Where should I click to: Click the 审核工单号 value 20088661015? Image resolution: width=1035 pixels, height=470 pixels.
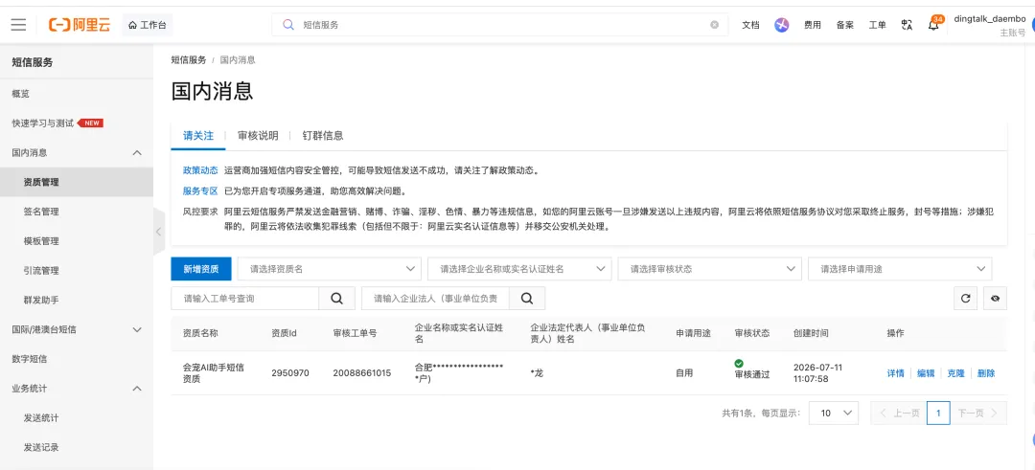click(361, 373)
